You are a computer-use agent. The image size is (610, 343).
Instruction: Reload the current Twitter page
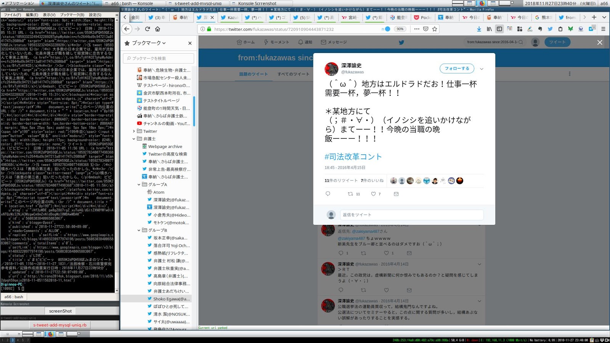coord(148,29)
